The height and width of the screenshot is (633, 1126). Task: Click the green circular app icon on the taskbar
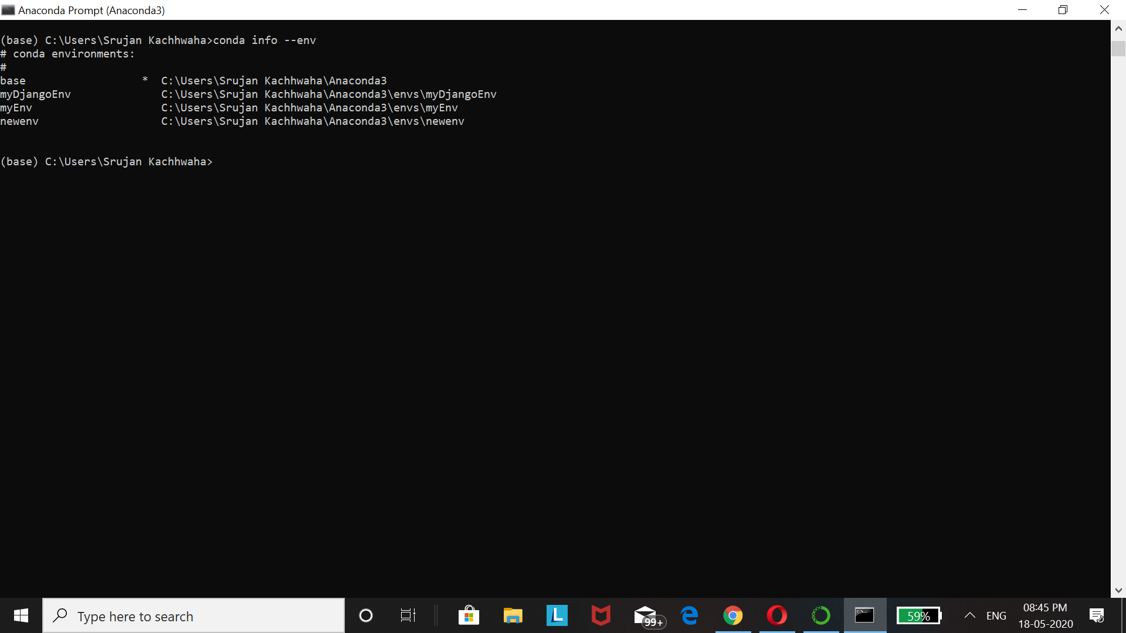click(821, 615)
